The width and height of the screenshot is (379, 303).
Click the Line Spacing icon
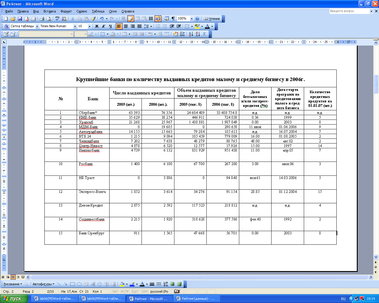(x=146, y=26)
